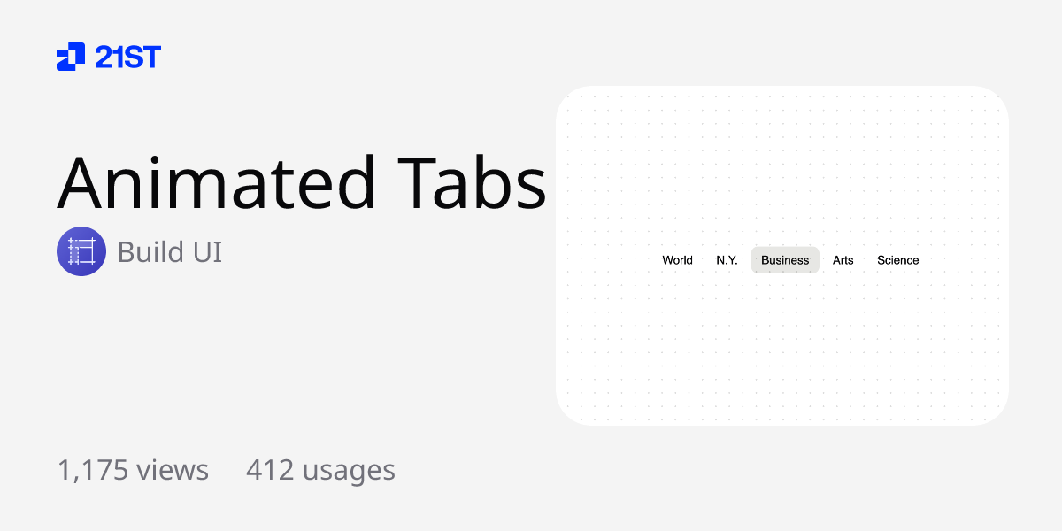The image size is (1062, 531).
Task: Open the Build UI author profile link
Action: [x=170, y=252]
